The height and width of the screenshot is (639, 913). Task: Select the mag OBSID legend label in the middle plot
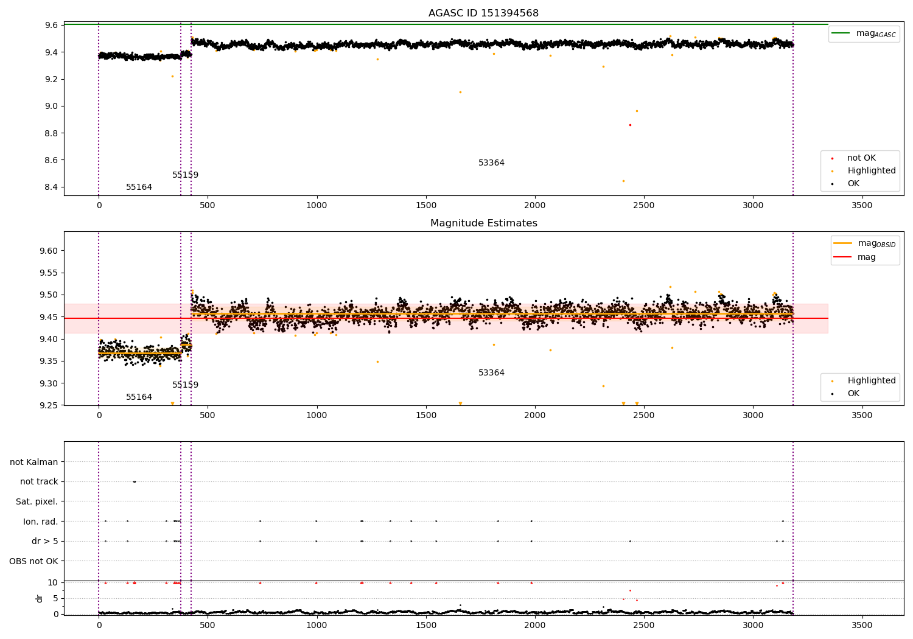pyautogui.click(x=876, y=243)
